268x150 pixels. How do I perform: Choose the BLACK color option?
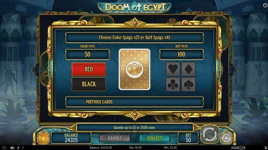point(89,84)
